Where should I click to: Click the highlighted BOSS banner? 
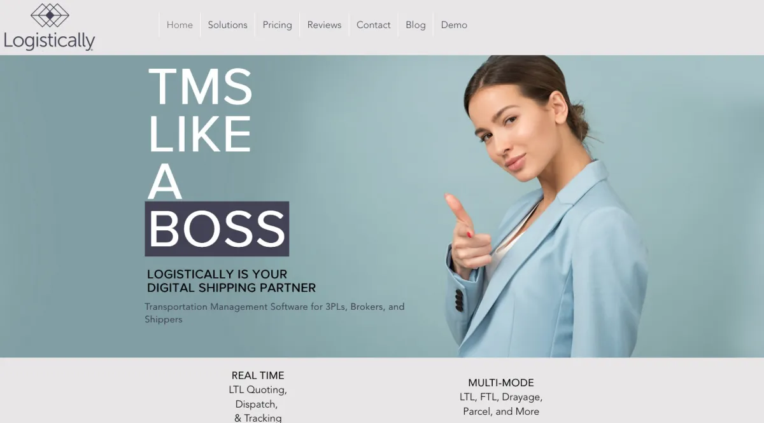coord(217,229)
